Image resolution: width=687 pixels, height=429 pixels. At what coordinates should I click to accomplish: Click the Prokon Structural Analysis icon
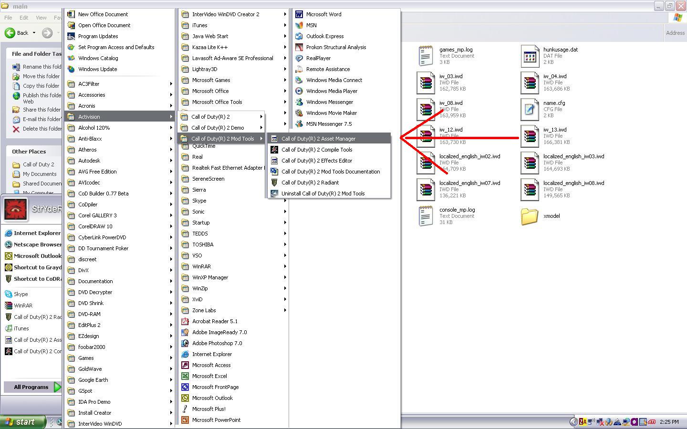click(299, 47)
